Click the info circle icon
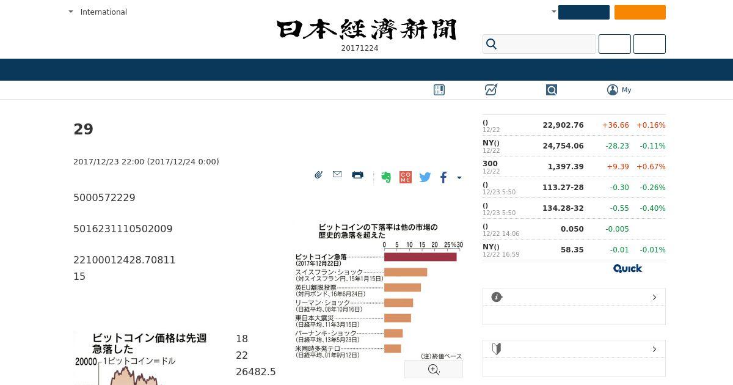This screenshot has width=733, height=385. click(x=497, y=297)
